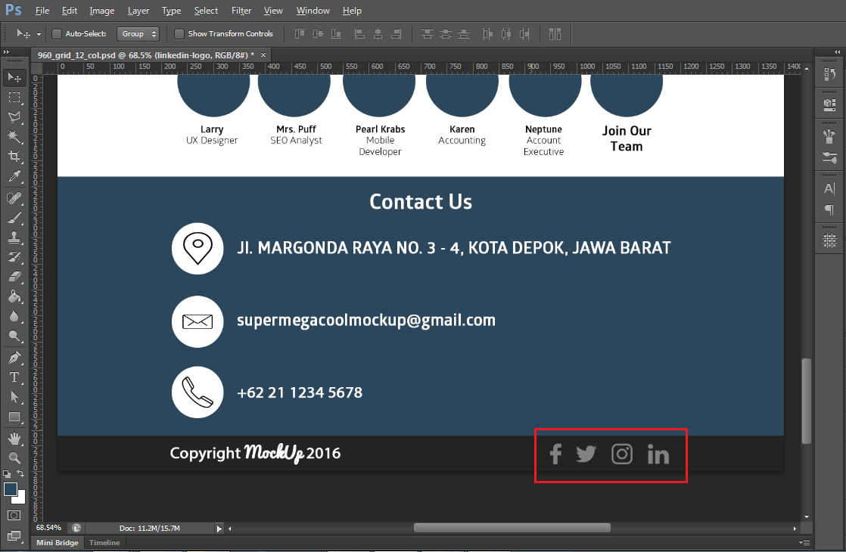
Task: Select the Zoom tool
Action: pos(15,457)
